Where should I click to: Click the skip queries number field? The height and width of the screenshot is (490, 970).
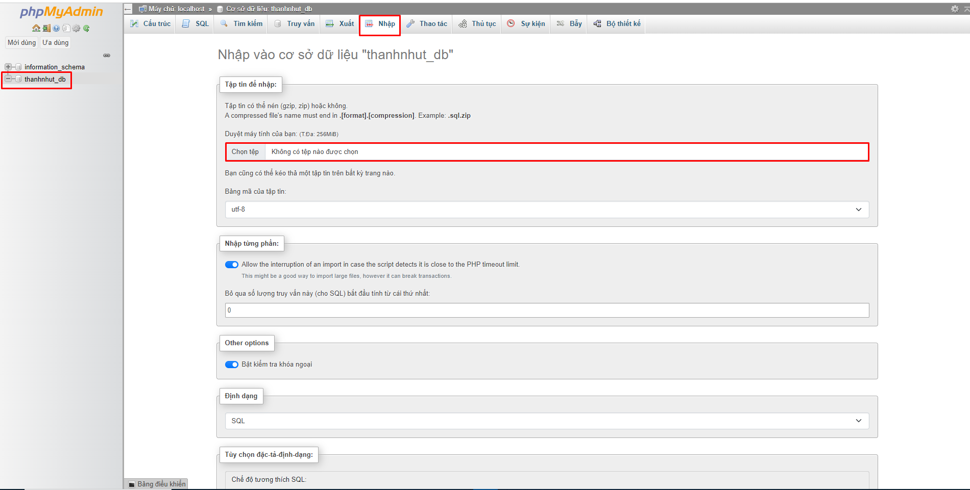tap(546, 311)
